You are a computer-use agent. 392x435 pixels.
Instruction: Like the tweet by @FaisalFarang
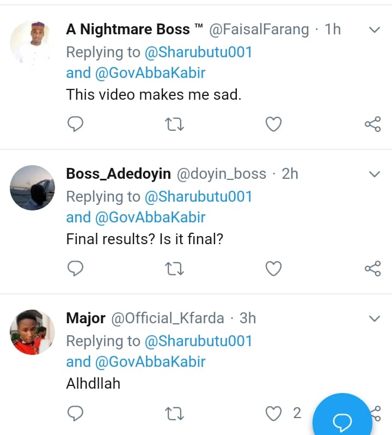tap(273, 125)
